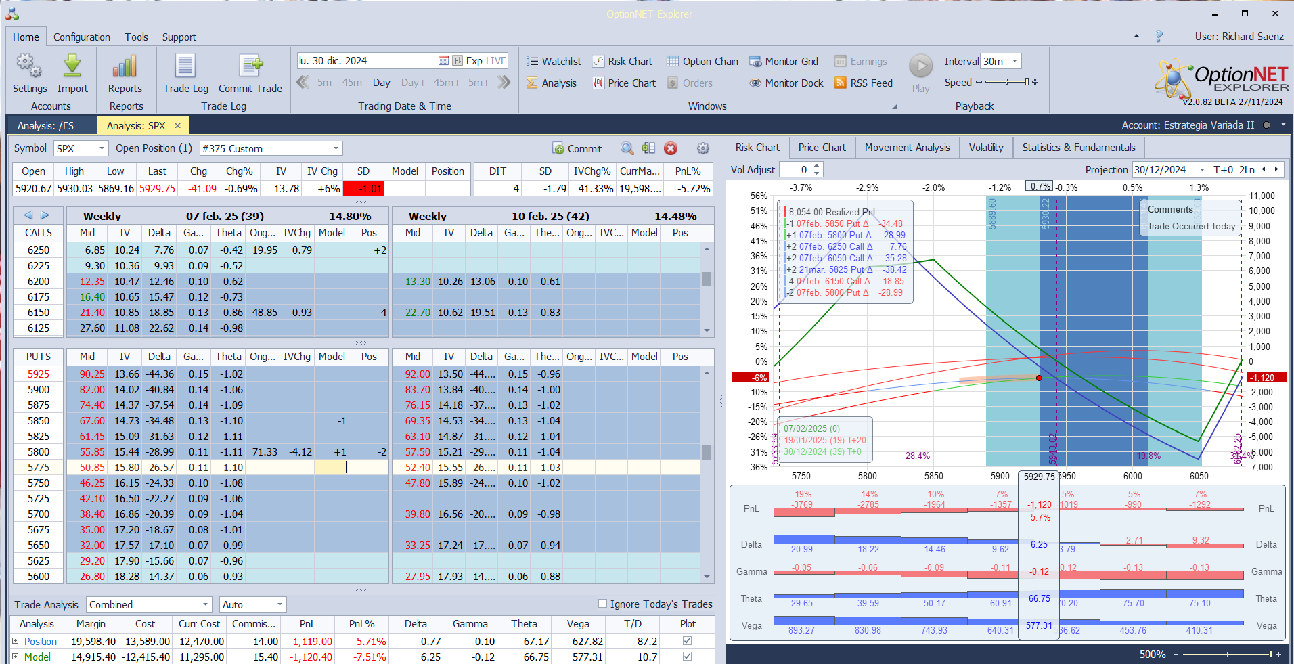Step back with the 45m- button

353,83
